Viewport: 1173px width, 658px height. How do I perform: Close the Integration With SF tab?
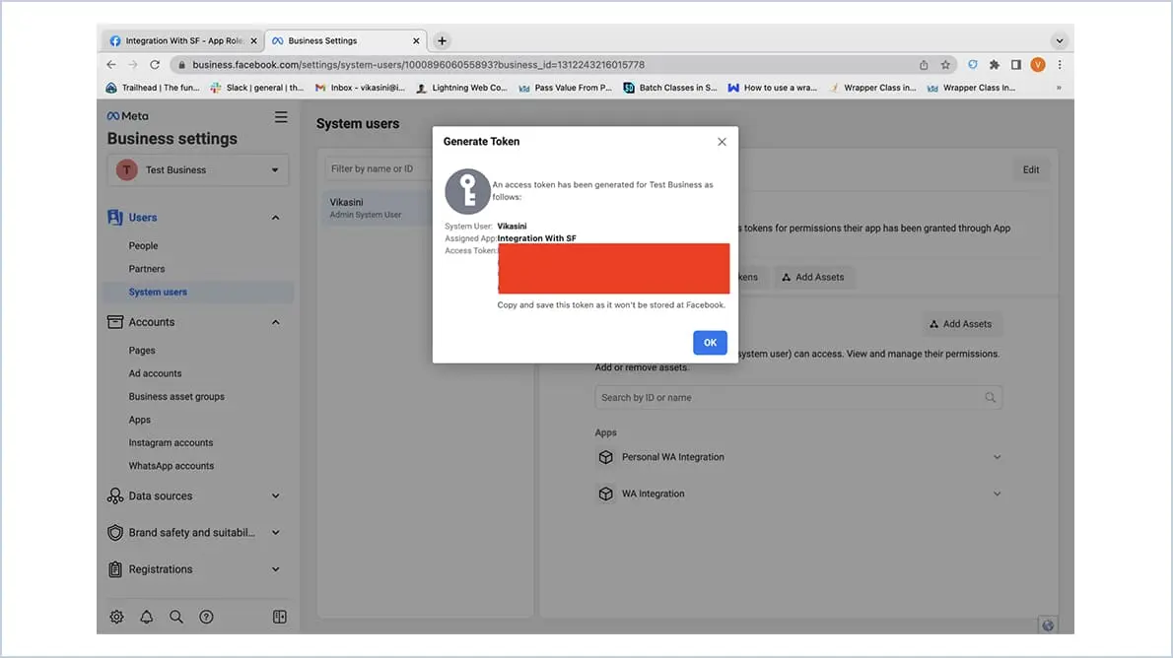point(253,41)
